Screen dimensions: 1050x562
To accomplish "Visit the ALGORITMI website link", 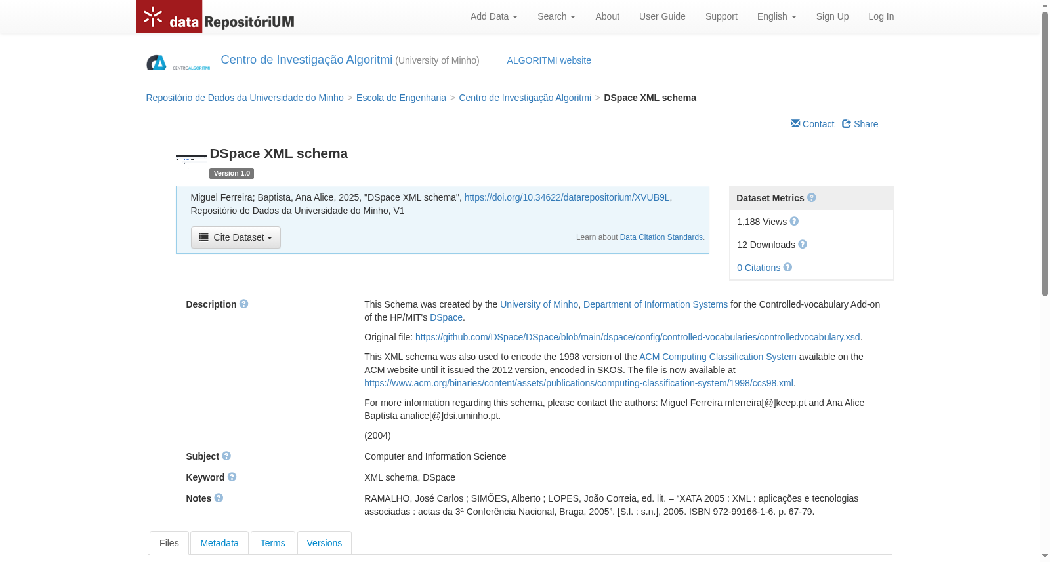I will tap(549, 60).
